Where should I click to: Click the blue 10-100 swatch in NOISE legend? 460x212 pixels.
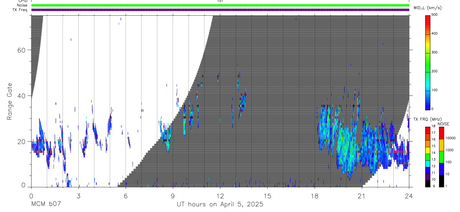click(x=442, y=168)
